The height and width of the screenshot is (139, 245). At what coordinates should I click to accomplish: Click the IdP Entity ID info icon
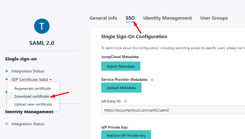pyautogui.click(x=125, y=101)
